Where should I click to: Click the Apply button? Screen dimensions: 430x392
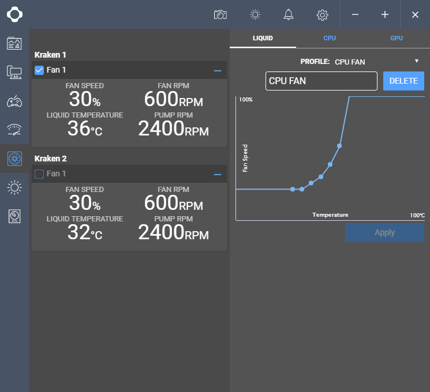[385, 232]
